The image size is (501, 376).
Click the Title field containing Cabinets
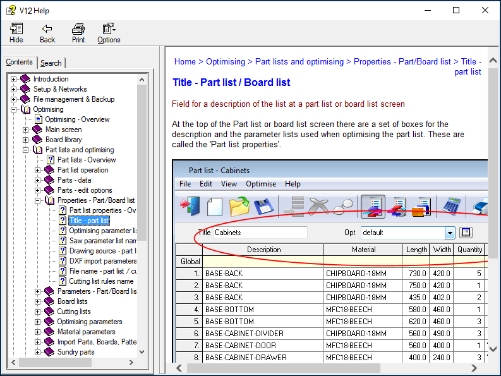click(260, 233)
